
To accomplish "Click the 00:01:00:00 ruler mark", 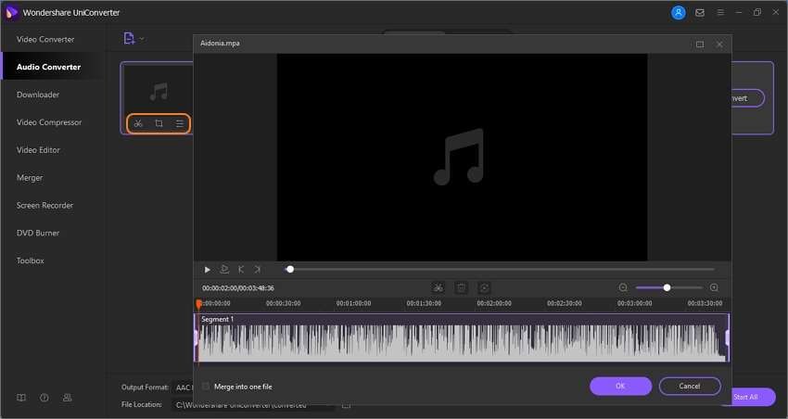I will 353,303.
